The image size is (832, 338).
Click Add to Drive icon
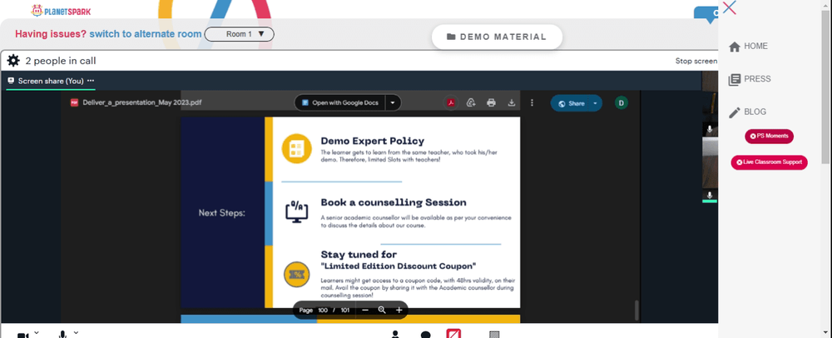tap(471, 103)
